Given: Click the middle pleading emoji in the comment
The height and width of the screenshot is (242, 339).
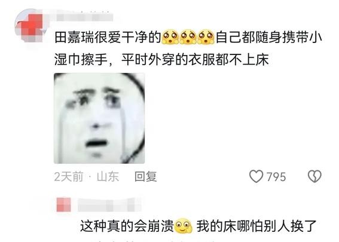Looking at the screenshot, I should pos(188,38).
